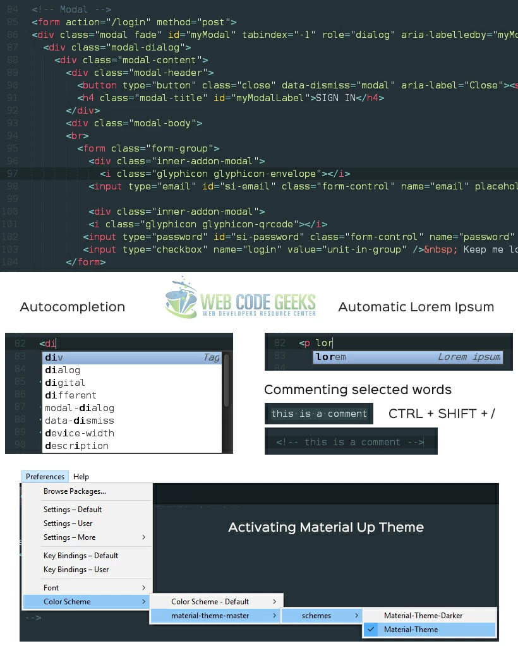Viewport: 518px width, 646px height.
Task: Pick 'dialog' autocomplete suggestion
Action: point(132,370)
